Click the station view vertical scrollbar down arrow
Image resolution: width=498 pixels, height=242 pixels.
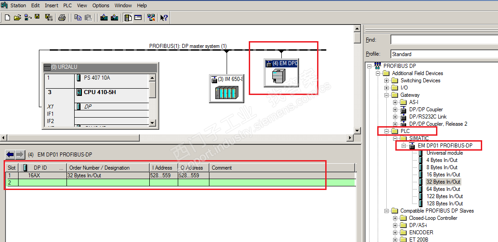tap(357, 131)
